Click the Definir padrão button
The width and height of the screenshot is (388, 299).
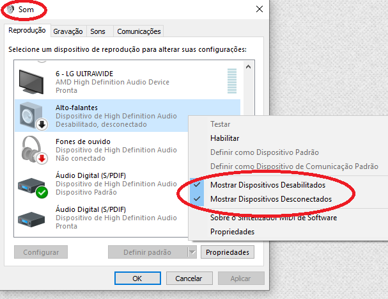[148, 252]
